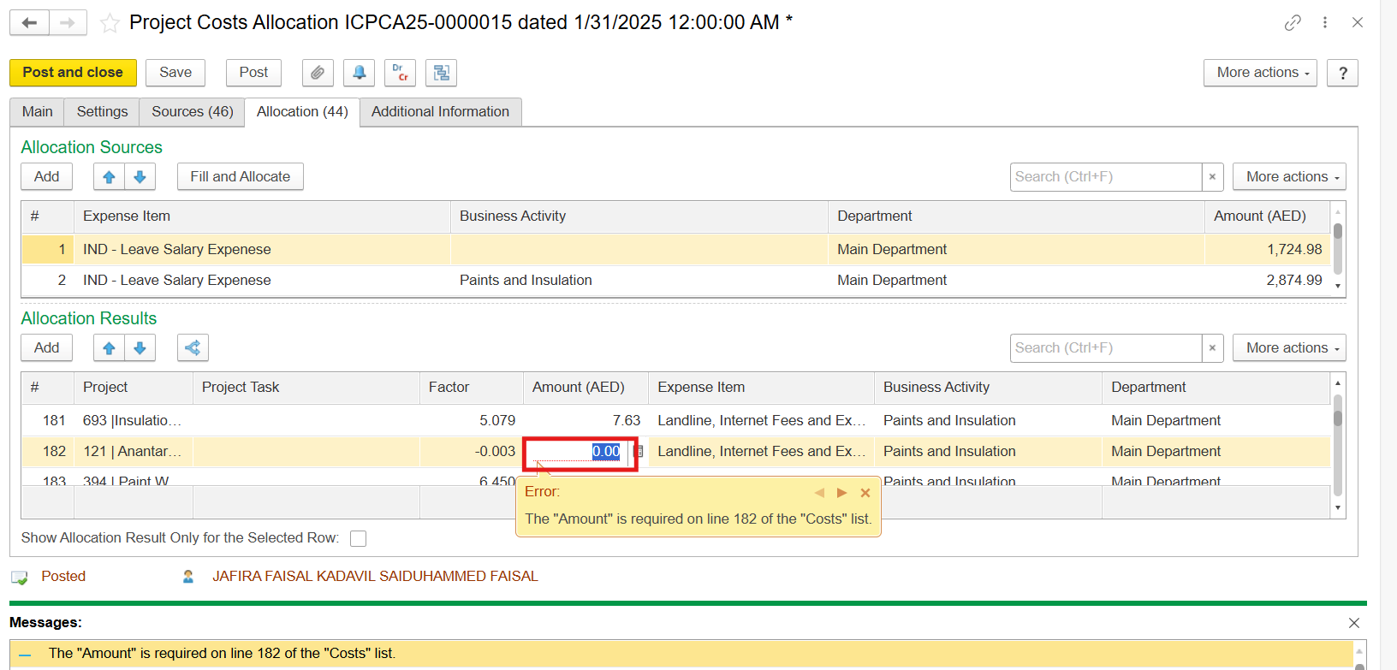This screenshot has height=670, width=1397.
Task: Toggle Show Allocation Result Only for Selected Row
Action: click(x=359, y=538)
